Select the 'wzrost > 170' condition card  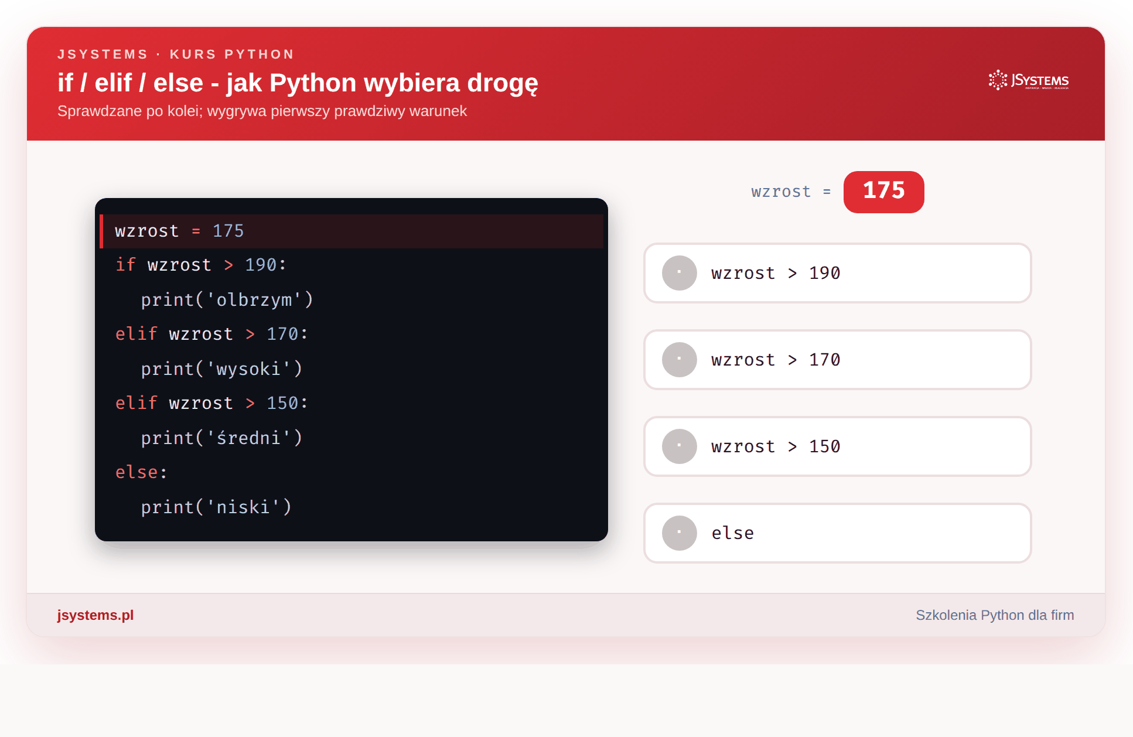click(x=837, y=360)
